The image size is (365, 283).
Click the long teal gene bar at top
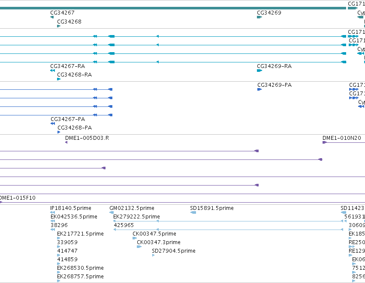click(x=173, y=8)
